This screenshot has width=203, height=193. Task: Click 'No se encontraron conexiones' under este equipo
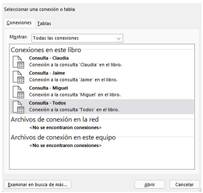[65, 145]
